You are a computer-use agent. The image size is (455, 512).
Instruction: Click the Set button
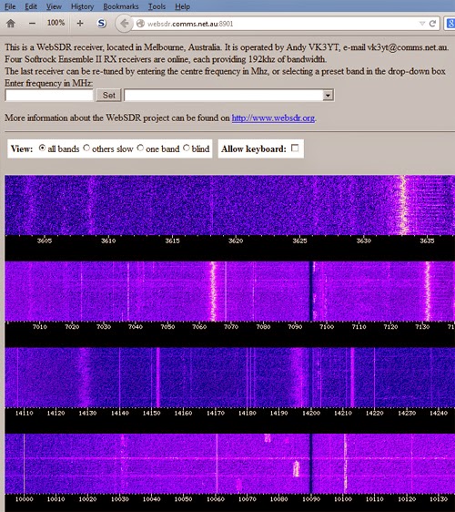108,95
